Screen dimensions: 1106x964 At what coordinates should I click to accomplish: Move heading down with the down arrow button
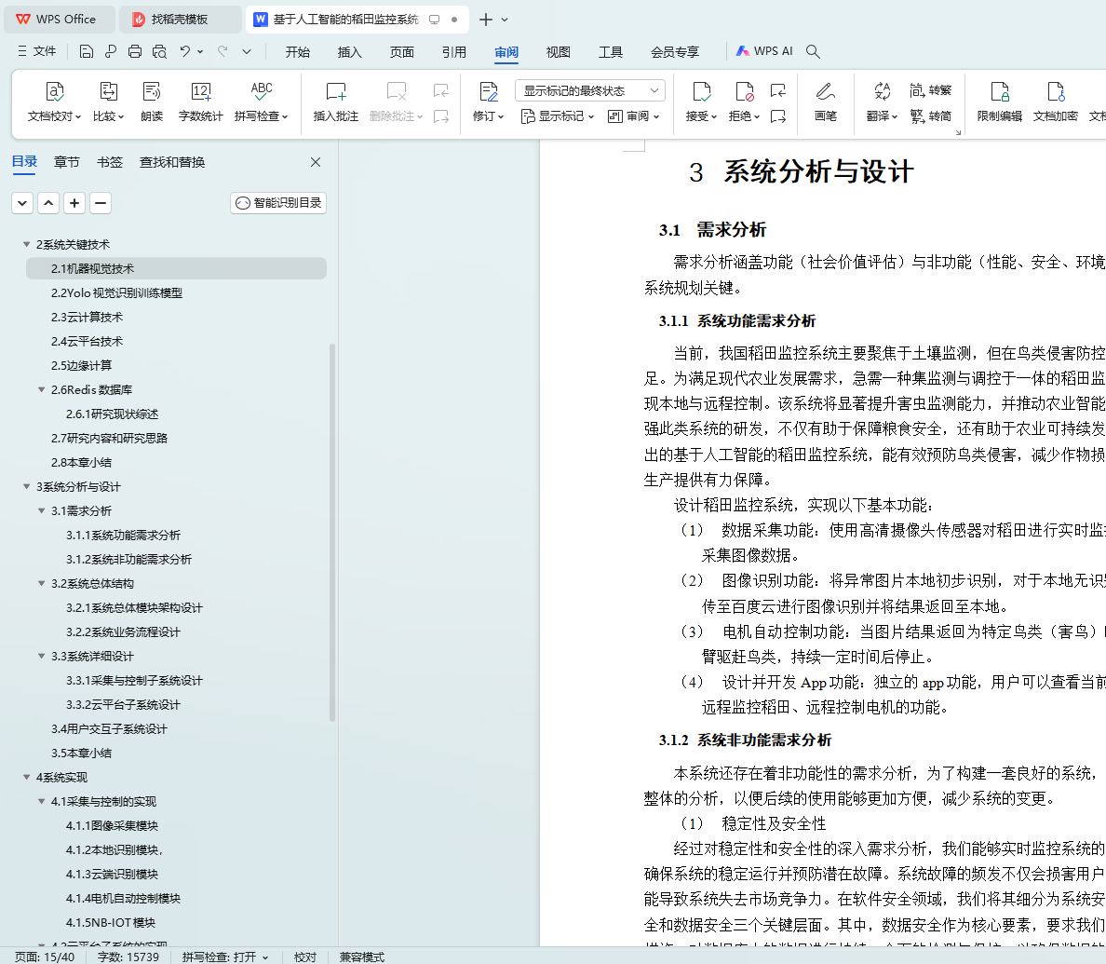tap(22, 203)
